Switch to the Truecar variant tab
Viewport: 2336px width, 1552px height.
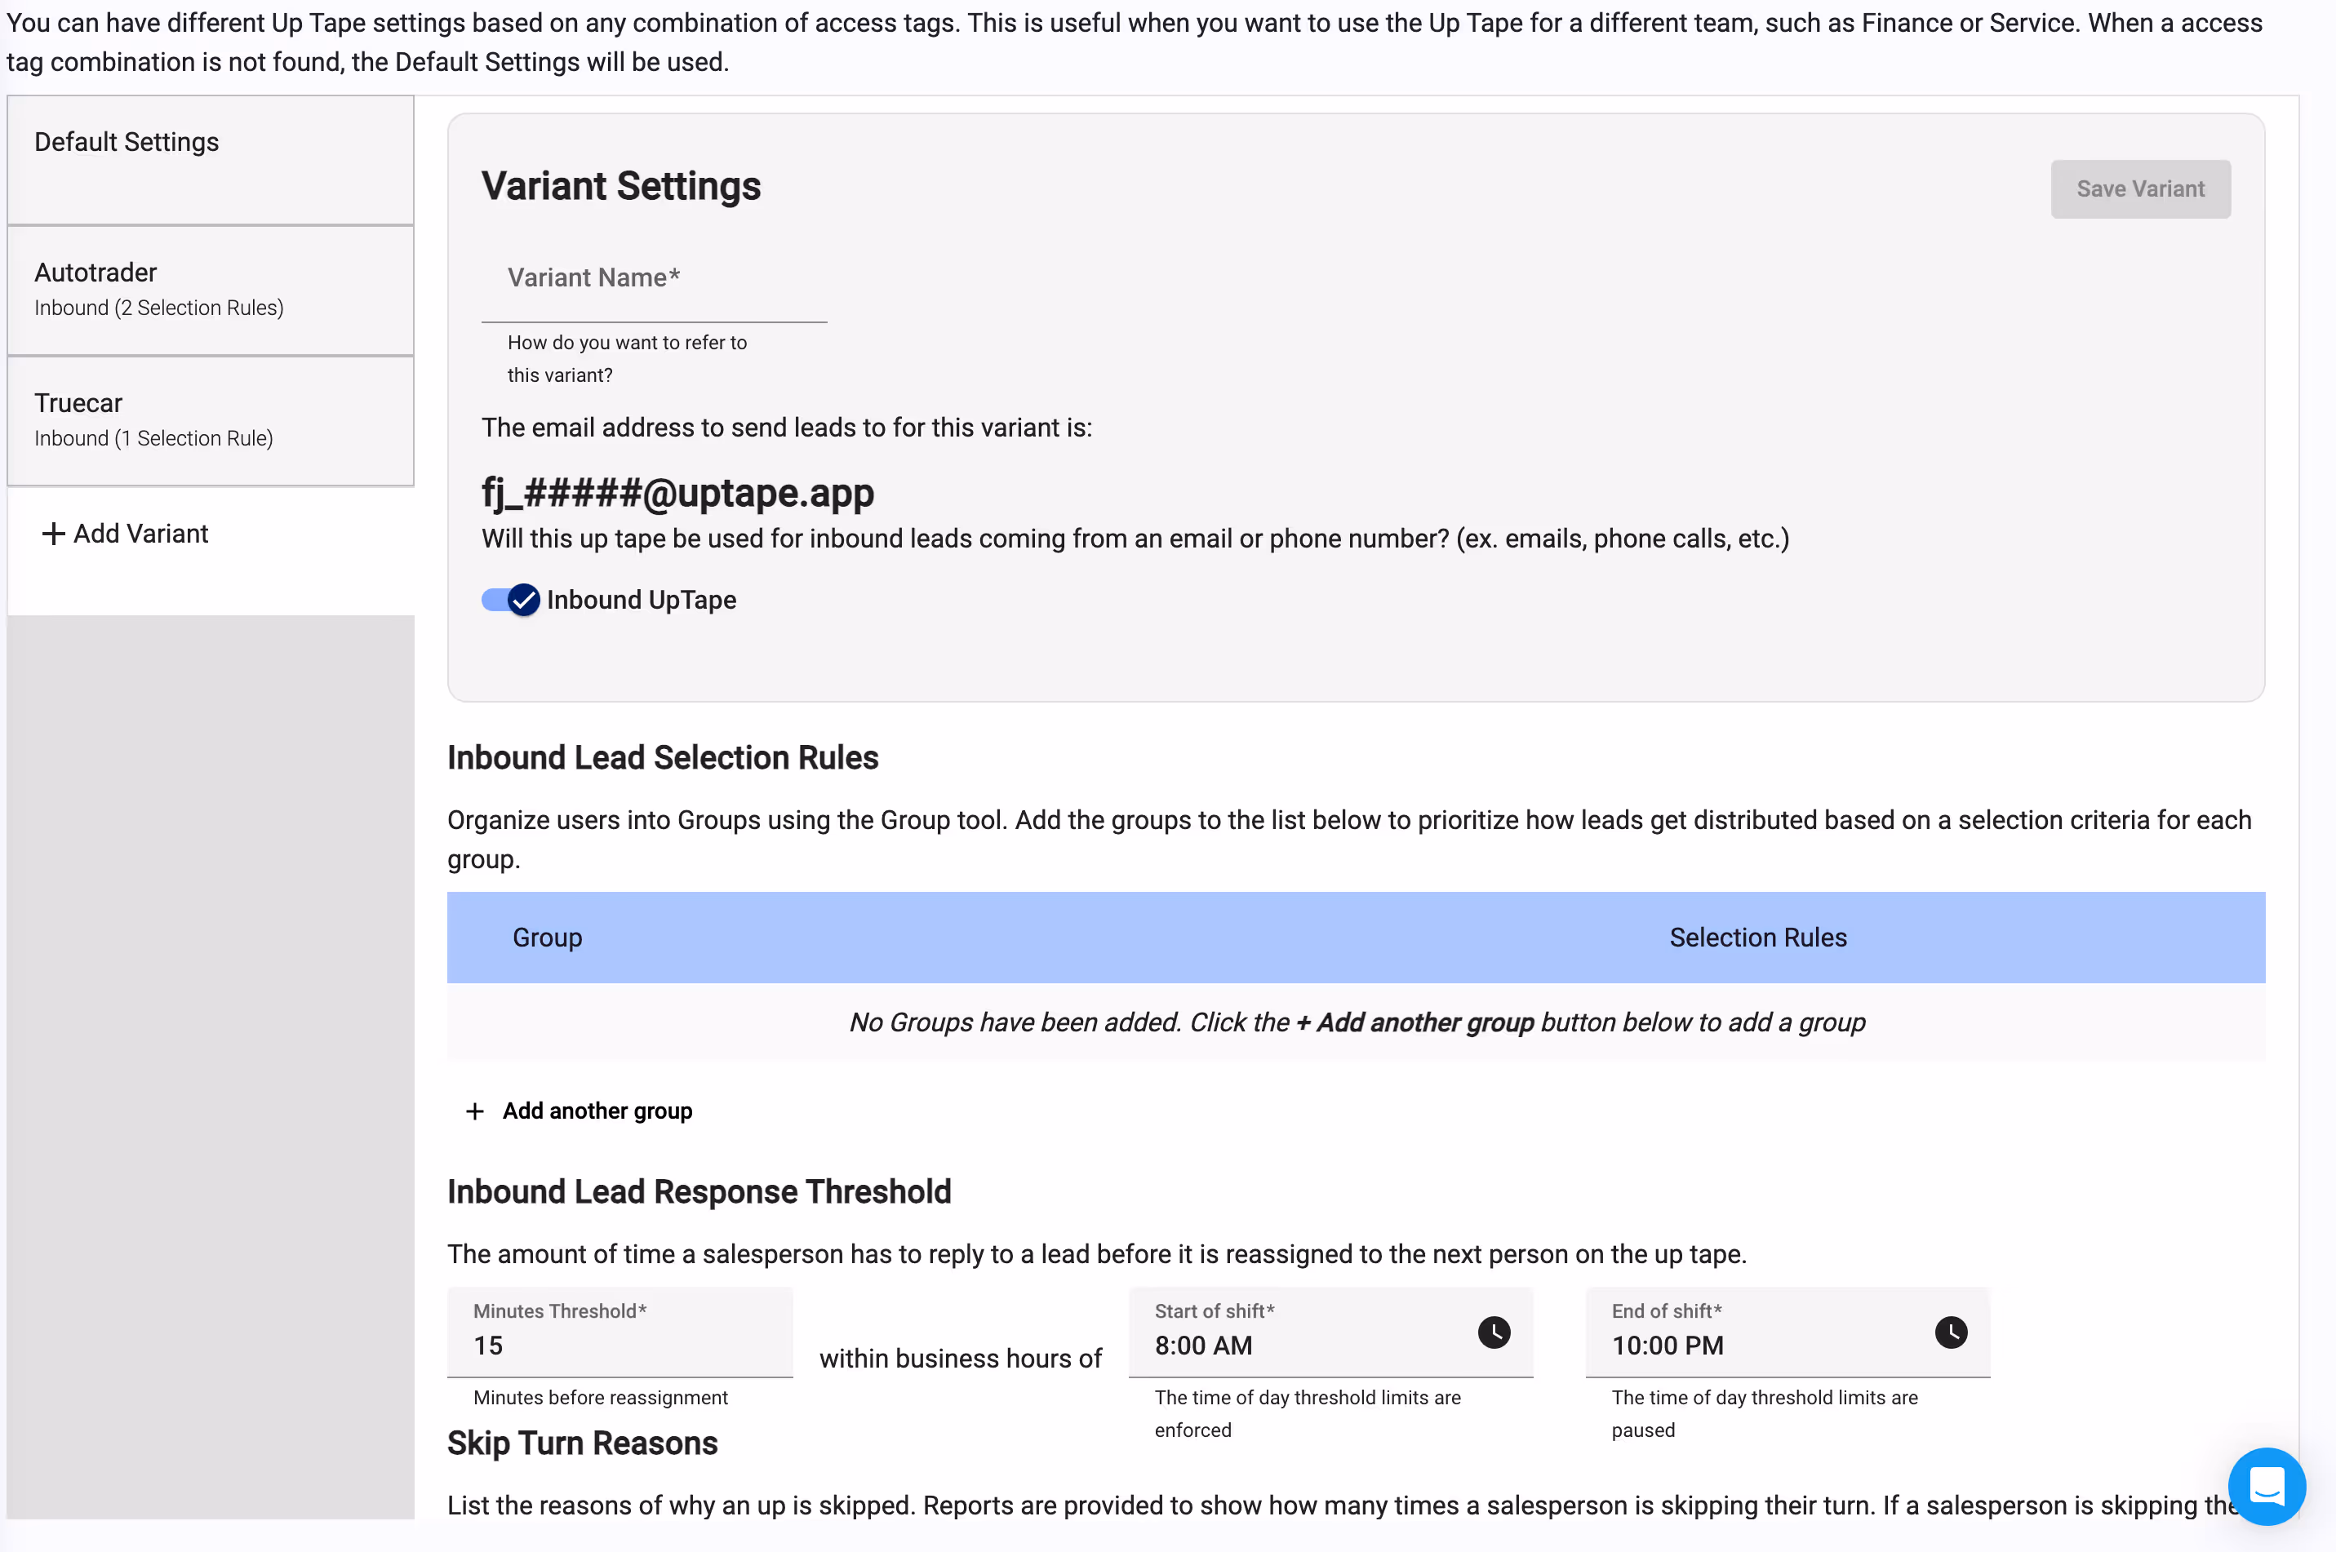(210, 419)
